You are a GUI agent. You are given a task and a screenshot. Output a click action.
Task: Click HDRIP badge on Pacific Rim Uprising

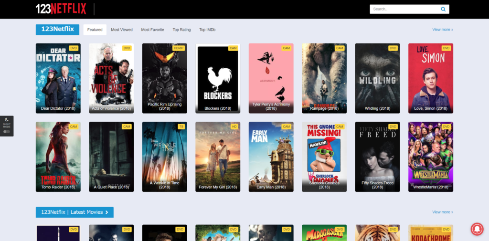click(179, 48)
